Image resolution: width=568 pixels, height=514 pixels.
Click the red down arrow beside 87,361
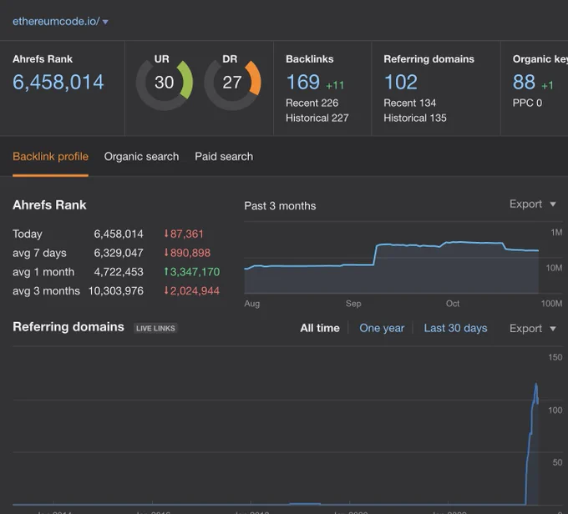pos(166,234)
